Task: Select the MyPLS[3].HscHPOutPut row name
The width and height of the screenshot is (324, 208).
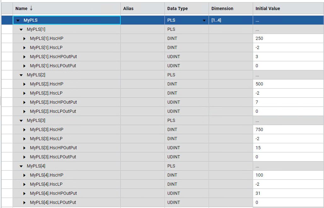Action: 53,148
